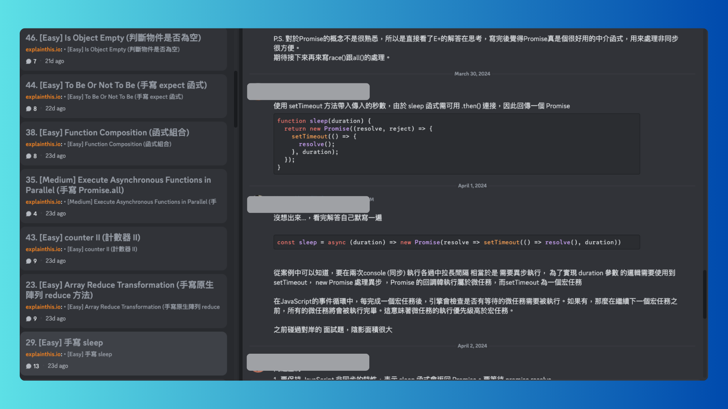Click the comment bubble icon on "Is Object Empty" thread
The image size is (728, 409).
[x=28, y=61]
